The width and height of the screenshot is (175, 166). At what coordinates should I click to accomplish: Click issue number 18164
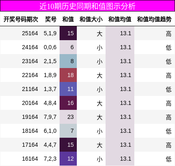[30, 131]
